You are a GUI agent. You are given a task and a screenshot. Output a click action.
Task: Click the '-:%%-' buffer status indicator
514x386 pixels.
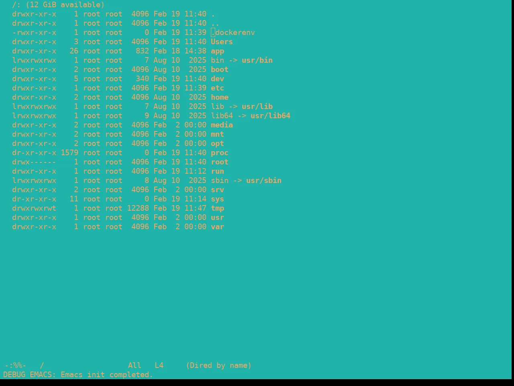[x=15, y=365]
